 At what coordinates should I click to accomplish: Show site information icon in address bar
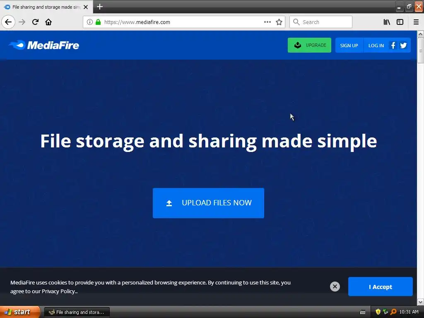tap(89, 22)
